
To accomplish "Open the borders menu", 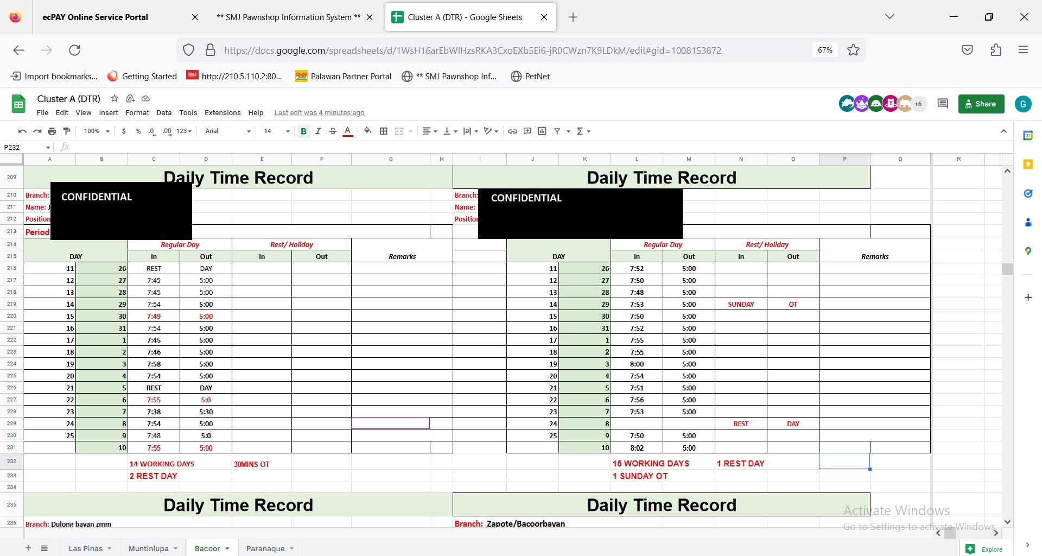I will (384, 131).
